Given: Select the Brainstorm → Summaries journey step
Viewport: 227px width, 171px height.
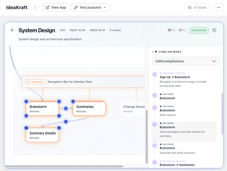Looking at the screenshot, I should click(184, 163).
